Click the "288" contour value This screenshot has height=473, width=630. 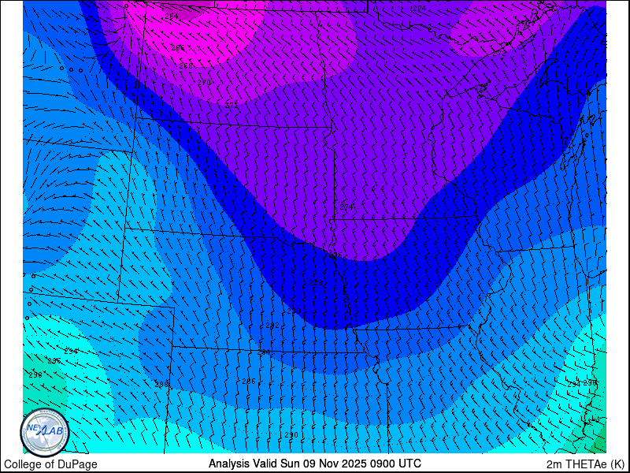point(161,385)
